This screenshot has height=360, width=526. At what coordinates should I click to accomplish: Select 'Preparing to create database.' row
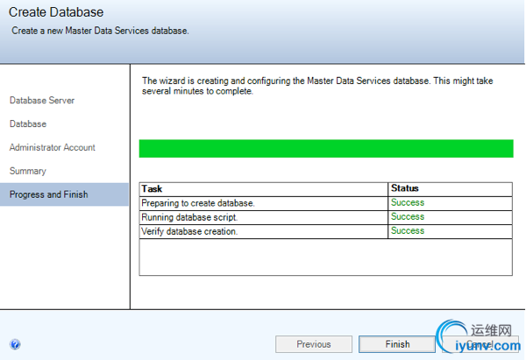(326, 203)
